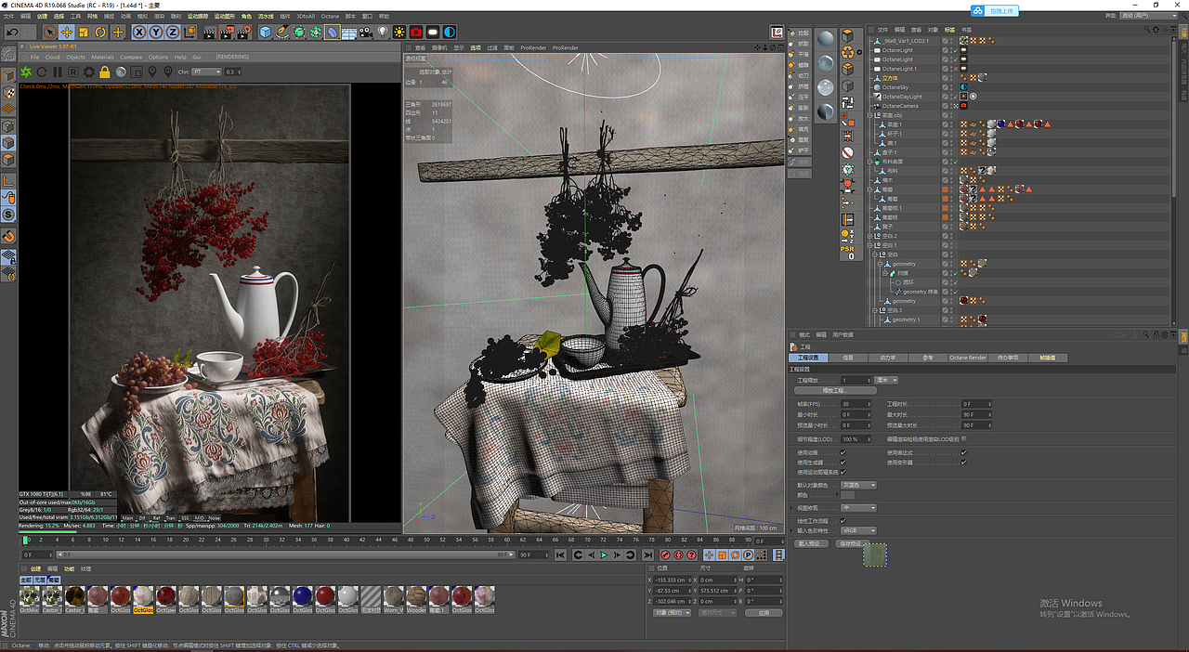Open the default object color dropdown
Screen dimensions: 1189x652
pyautogui.click(x=858, y=485)
